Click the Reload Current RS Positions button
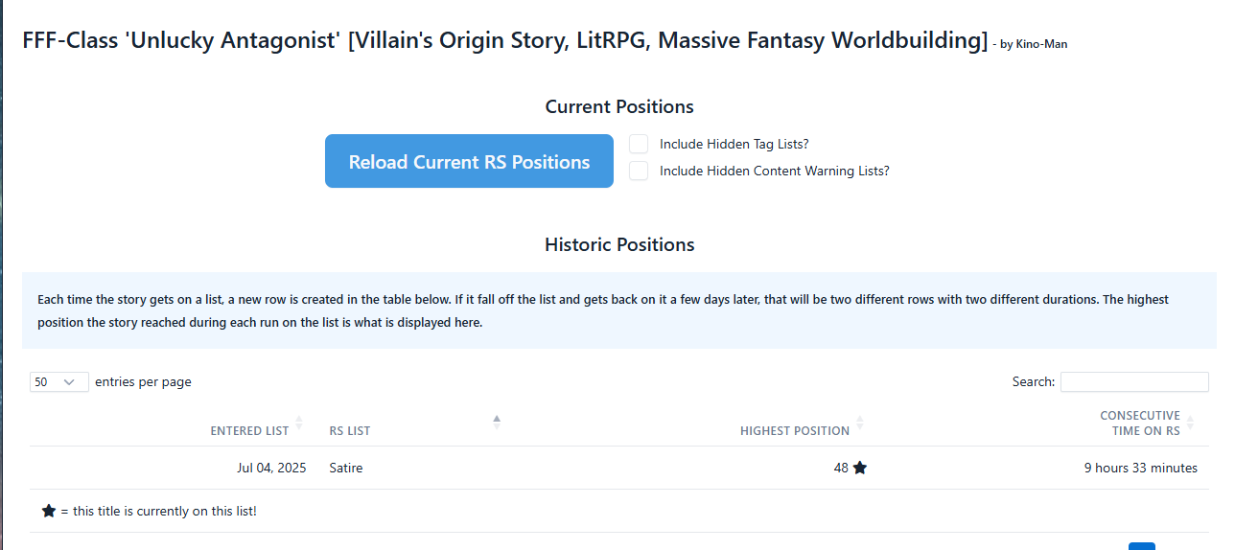 coord(469,161)
